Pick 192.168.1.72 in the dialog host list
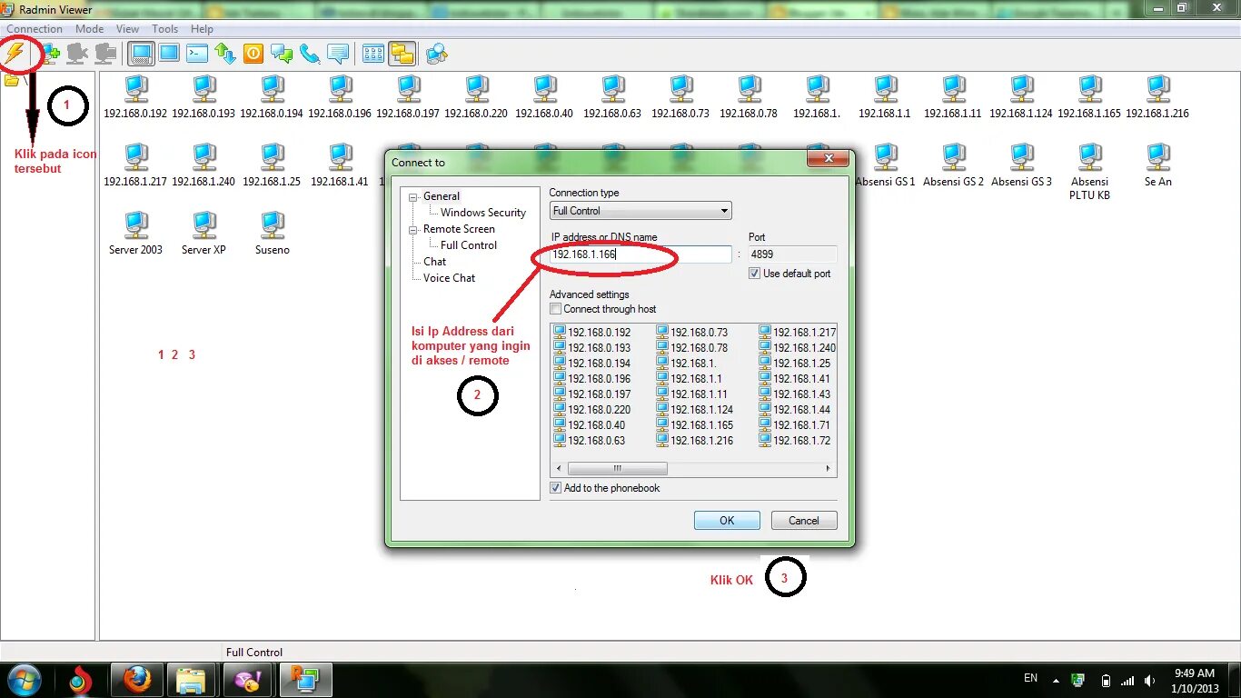This screenshot has width=1241, height=698. (x=795, y=441)
